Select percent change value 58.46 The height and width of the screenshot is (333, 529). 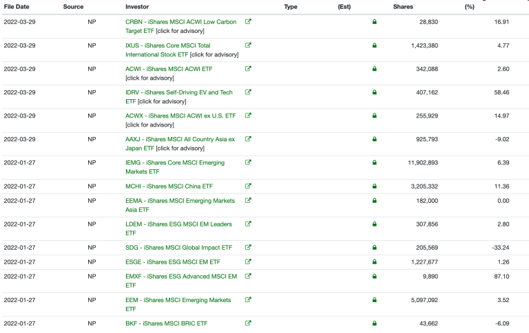tap(501, 92)
